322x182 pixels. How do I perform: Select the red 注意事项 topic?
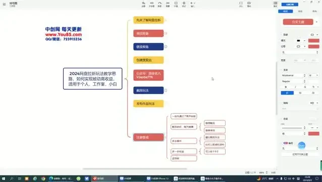(x=148, y=137)
